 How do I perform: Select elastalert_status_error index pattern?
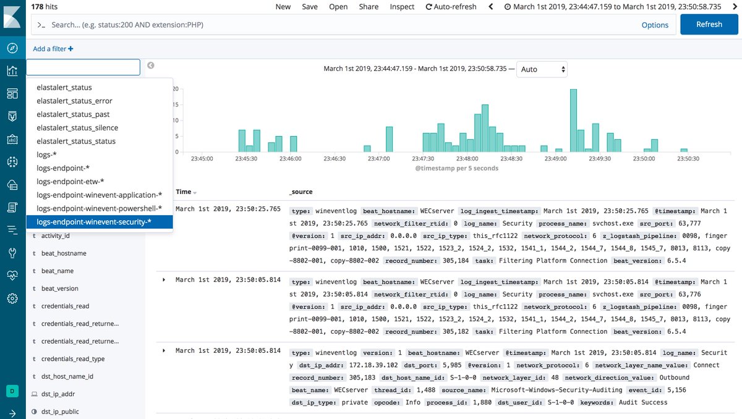pos(100,101)
